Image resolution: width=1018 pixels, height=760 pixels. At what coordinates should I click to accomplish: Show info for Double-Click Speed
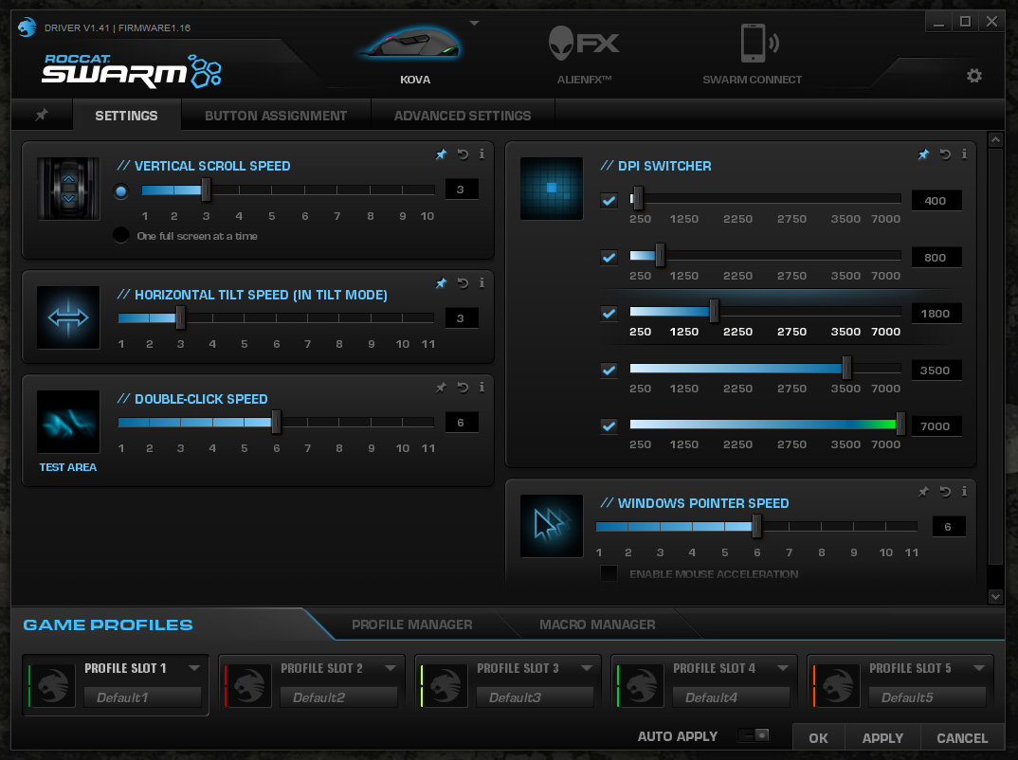[482, 388]
